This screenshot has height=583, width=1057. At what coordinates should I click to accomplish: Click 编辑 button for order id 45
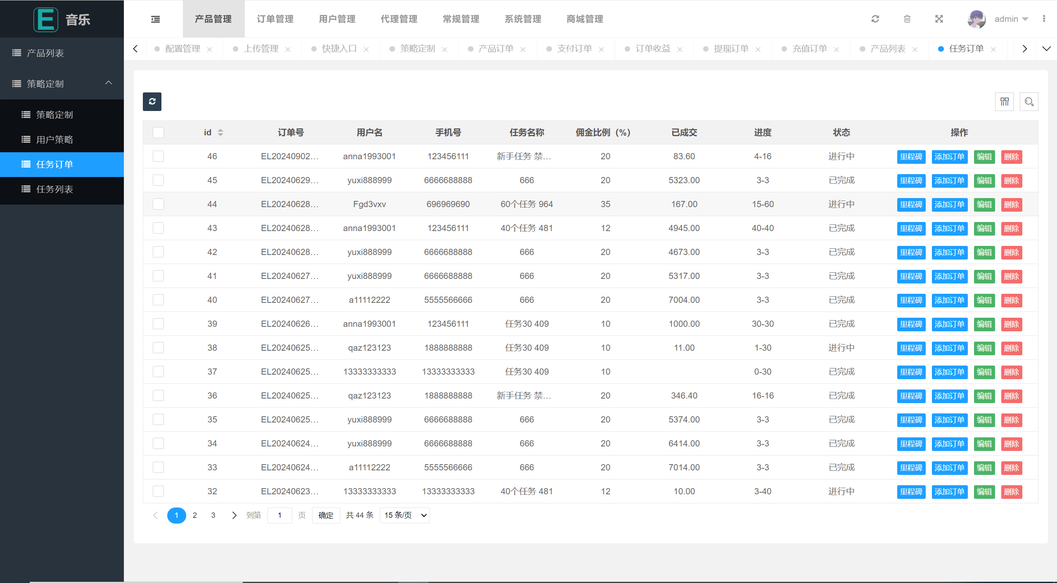point(984,181)
